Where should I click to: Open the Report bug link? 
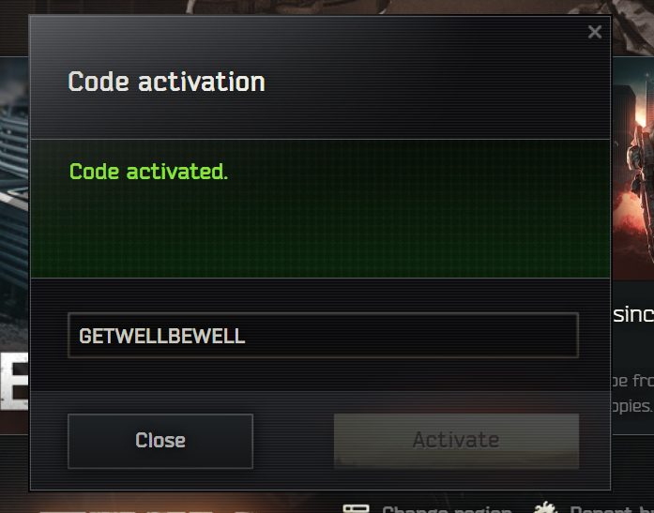[612, 509]
